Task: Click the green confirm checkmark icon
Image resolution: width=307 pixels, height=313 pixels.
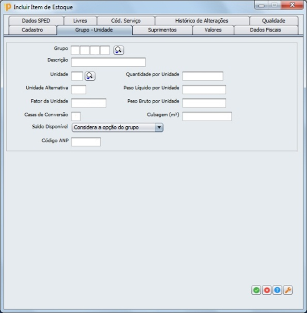Action: [256, 290]
